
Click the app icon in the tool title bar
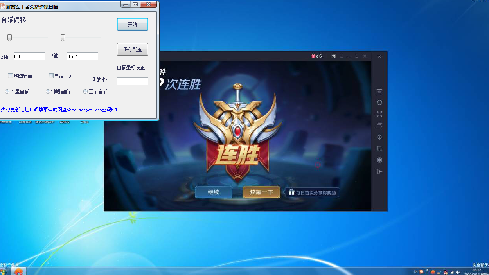[3, 6]
